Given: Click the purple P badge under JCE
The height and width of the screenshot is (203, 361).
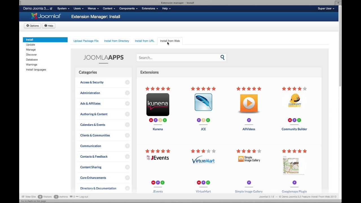Looking at the screenshot, I should (199, 120).
